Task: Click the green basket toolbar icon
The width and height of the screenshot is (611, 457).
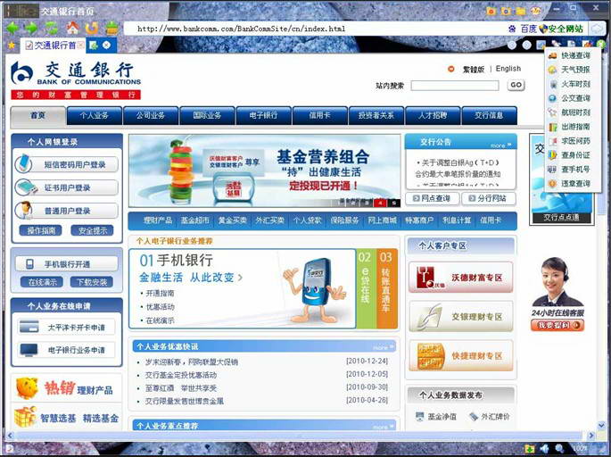Action: [112, 28]
